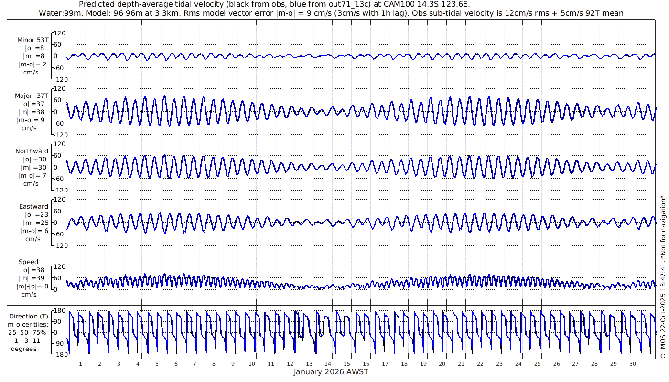Click the x-axis tick label '5'
The image size is (669, 382).
[157, 364]
